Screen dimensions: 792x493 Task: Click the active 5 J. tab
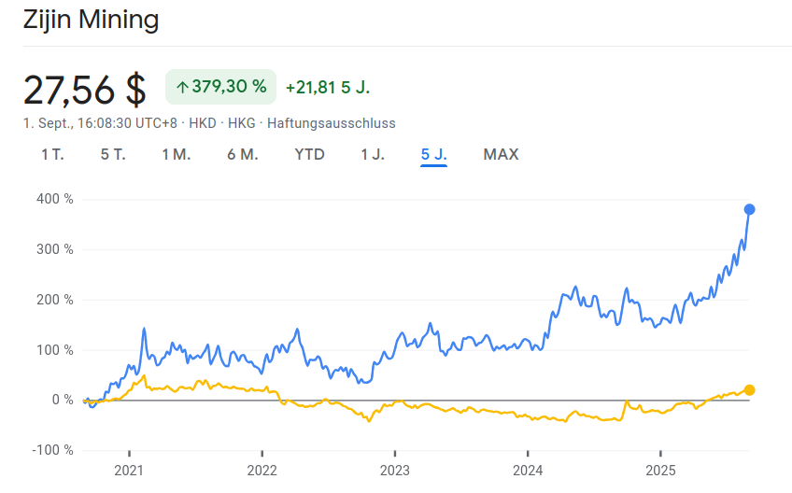coord(433,154)
